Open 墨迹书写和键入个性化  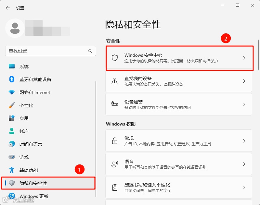click(x=179, y=187)
